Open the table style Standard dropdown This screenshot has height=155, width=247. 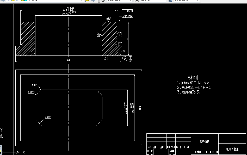pyautogui.click(x=187, y=1)
